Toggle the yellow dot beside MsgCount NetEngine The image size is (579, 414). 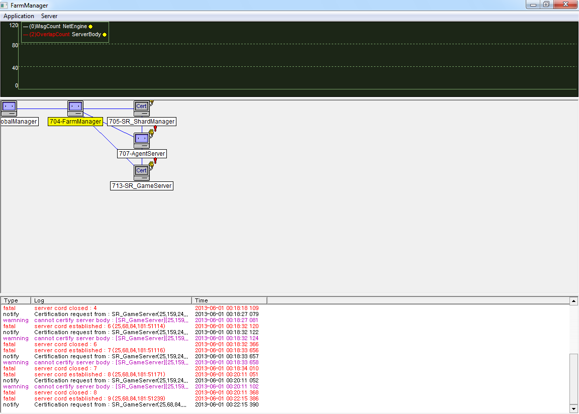91,26
